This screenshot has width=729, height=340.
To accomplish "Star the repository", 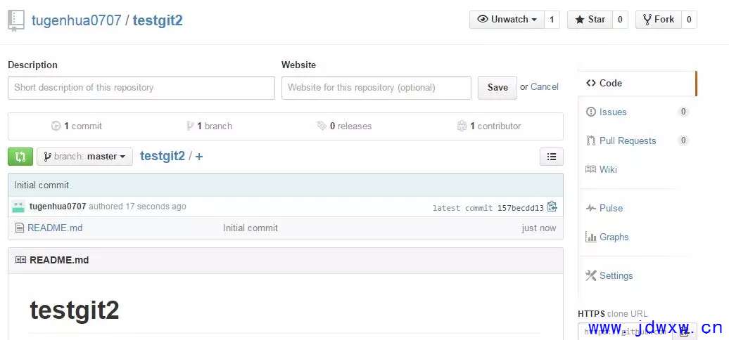I will pos(590,20).
